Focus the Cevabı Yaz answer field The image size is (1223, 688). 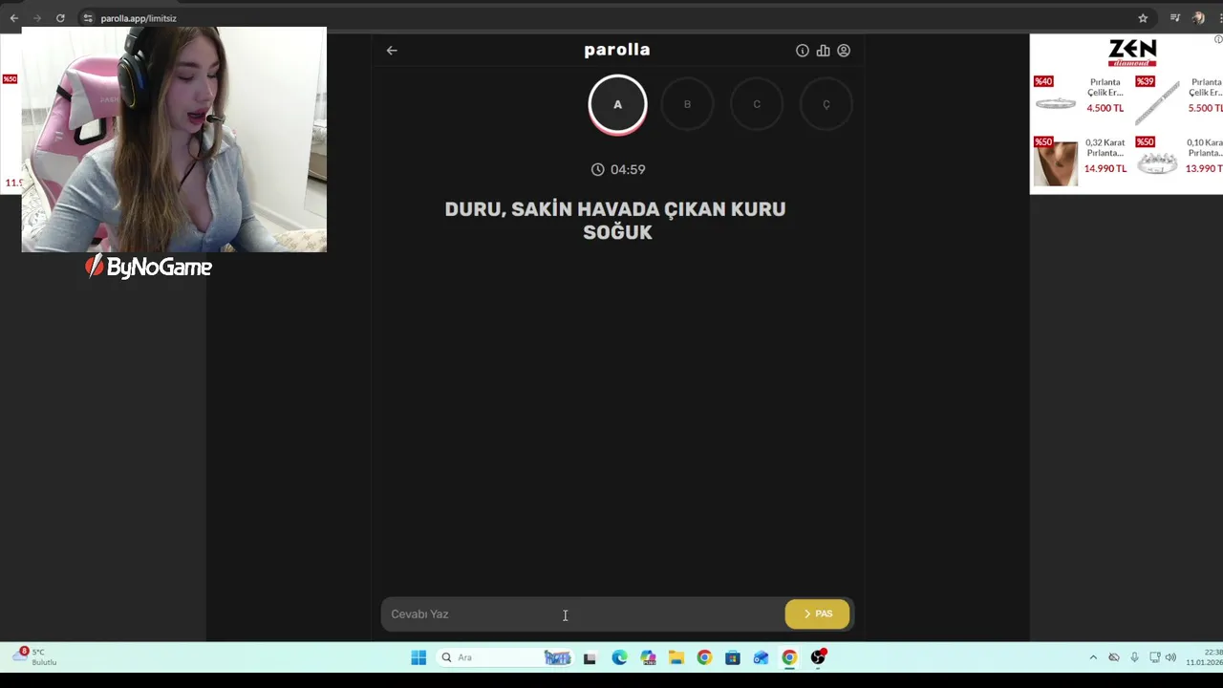click(x=583, y=613)
